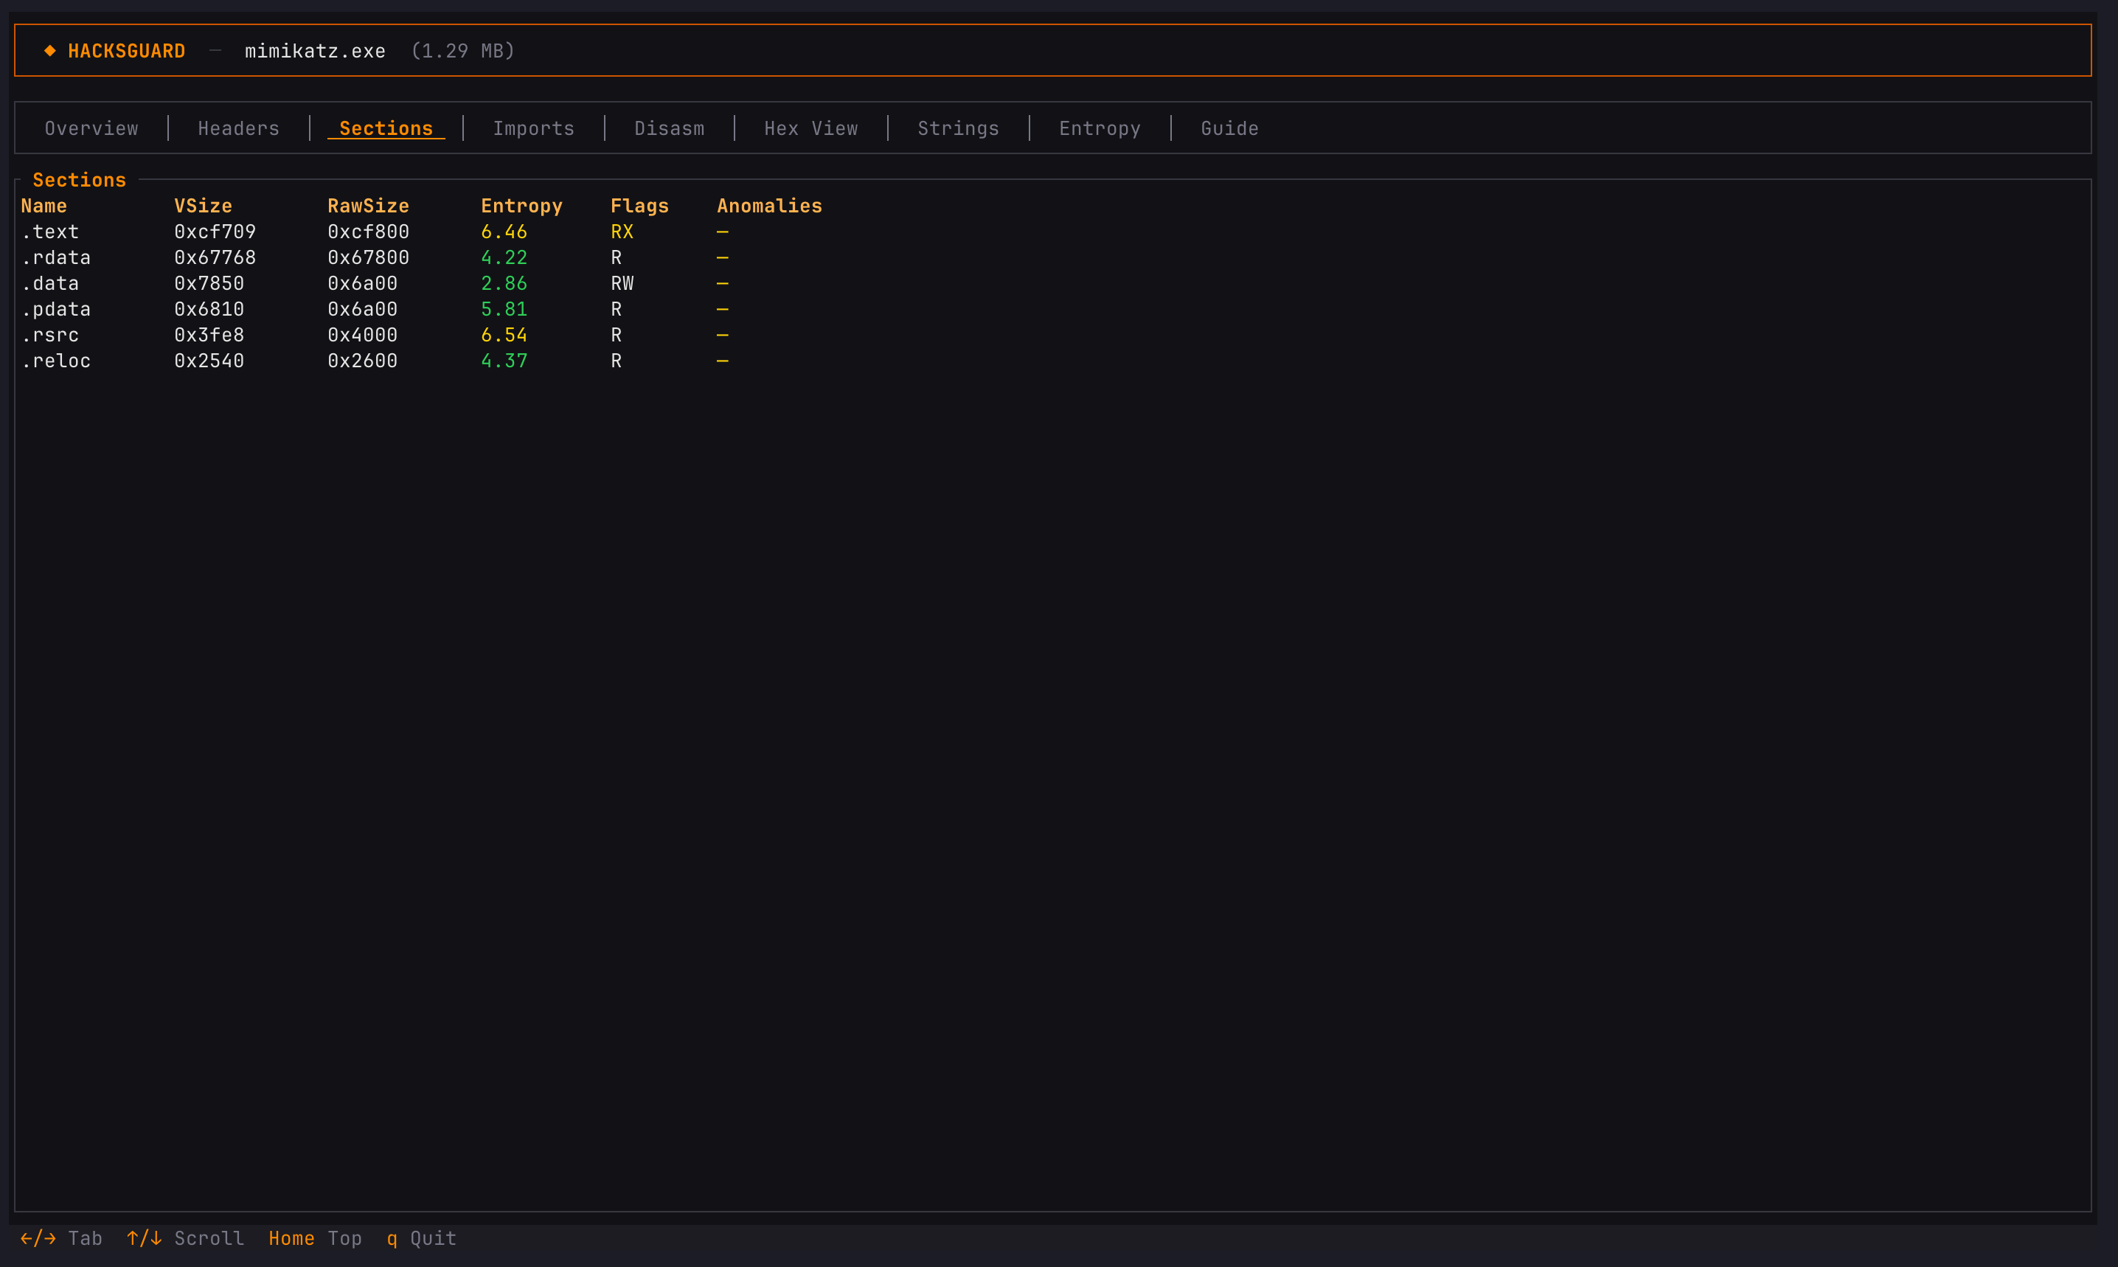Click the entropy value 2.86

504,283
